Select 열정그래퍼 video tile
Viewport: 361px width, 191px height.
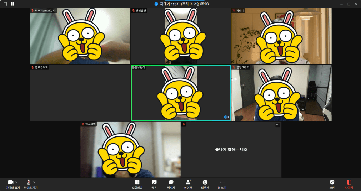pos(281,93)
